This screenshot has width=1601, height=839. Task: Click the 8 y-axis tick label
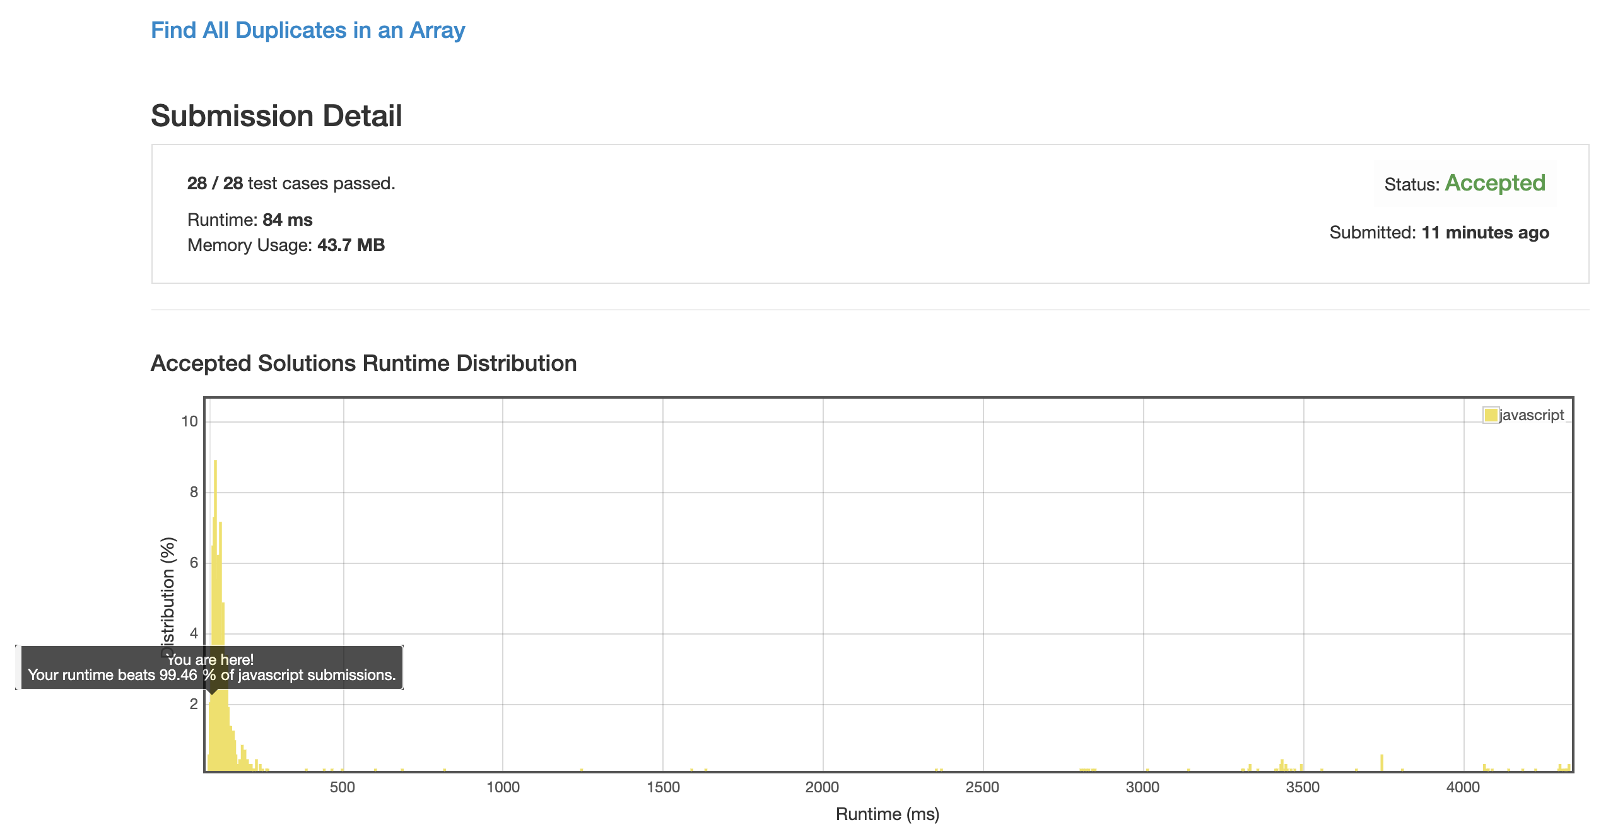click(x=194, y=492)
